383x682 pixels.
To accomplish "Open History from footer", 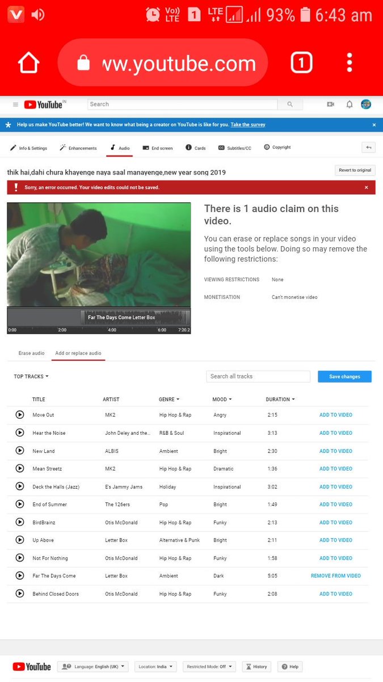I will (256, 667).
